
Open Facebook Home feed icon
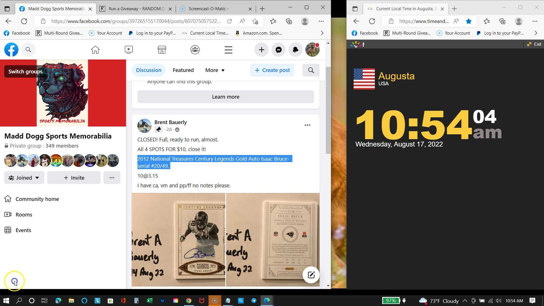point(95,50)
